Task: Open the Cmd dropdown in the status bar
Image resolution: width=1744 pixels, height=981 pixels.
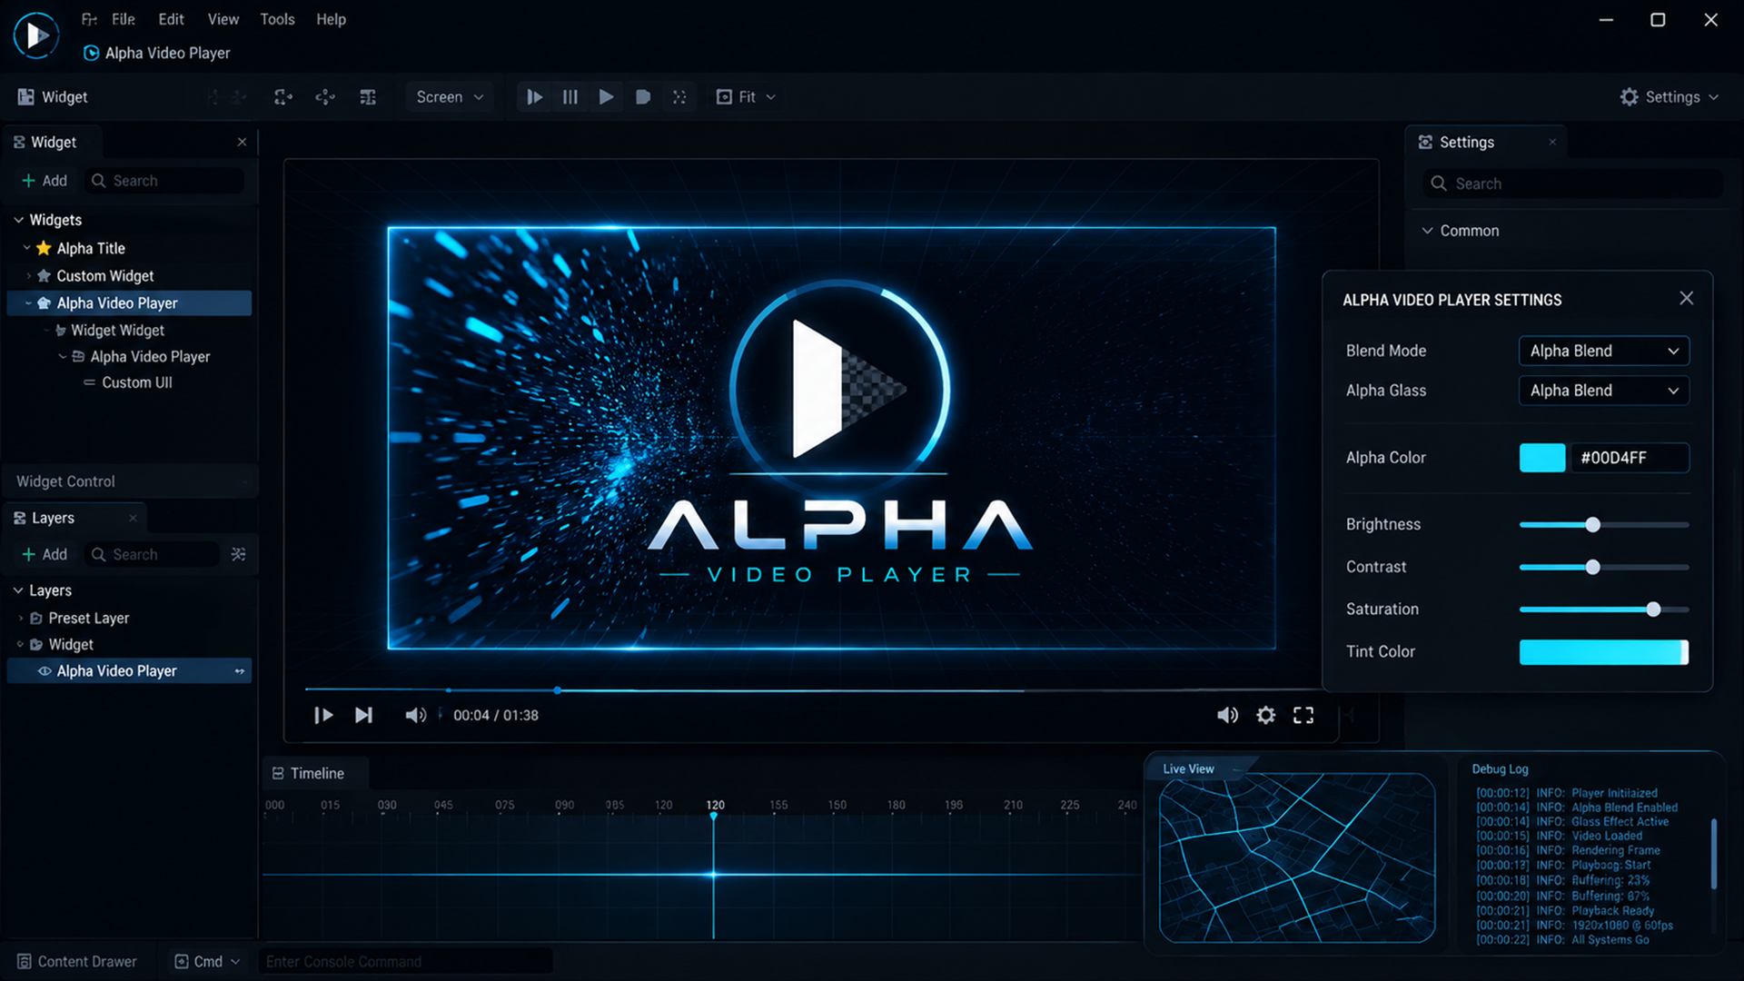Action: coord(207,962)
